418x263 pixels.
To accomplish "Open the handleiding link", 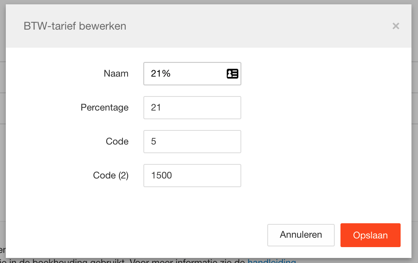I will [x=272, y=261].
